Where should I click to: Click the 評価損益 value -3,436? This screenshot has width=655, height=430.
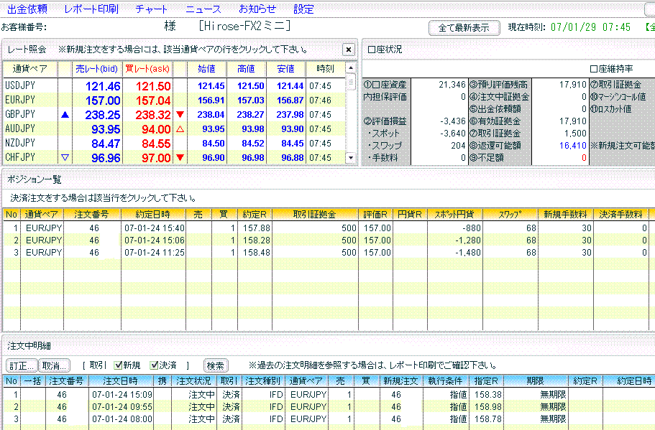(453, 121)
